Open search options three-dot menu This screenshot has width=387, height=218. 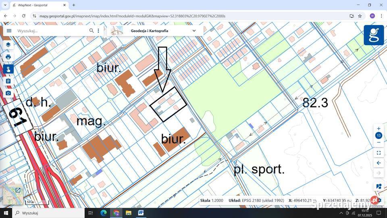coord(98,31)
